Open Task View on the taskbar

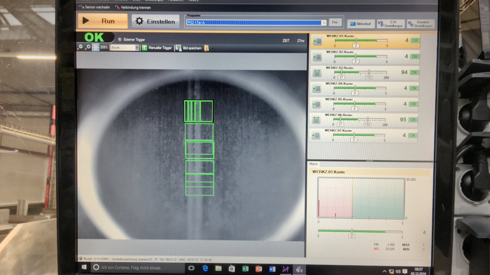click(191, 268)
